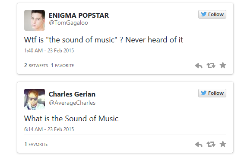View the 1 favorite on Charles's tweet
The width and height of the screenshot is (241, 158).
tap(36, 144)
